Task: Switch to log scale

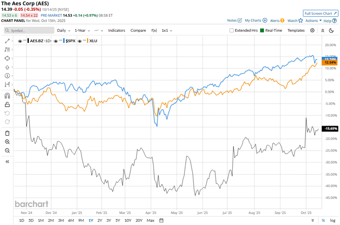Action: (333, 220)
